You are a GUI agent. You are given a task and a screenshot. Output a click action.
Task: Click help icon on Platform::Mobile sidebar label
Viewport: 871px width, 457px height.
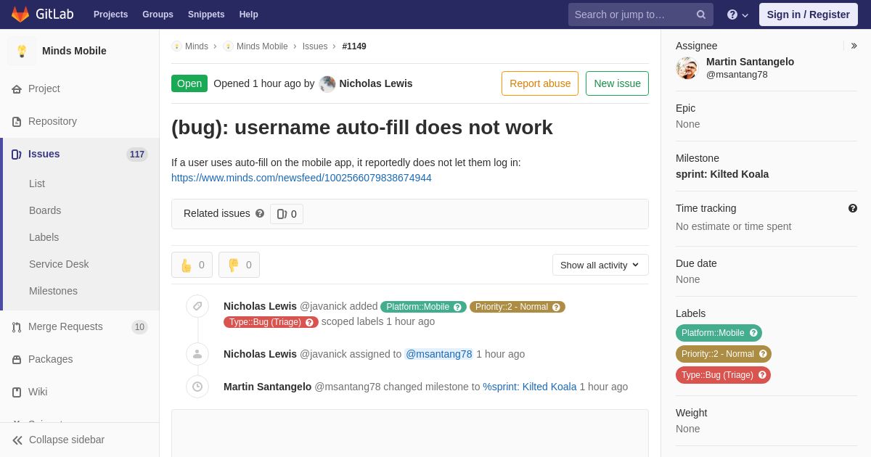[753, 333]
